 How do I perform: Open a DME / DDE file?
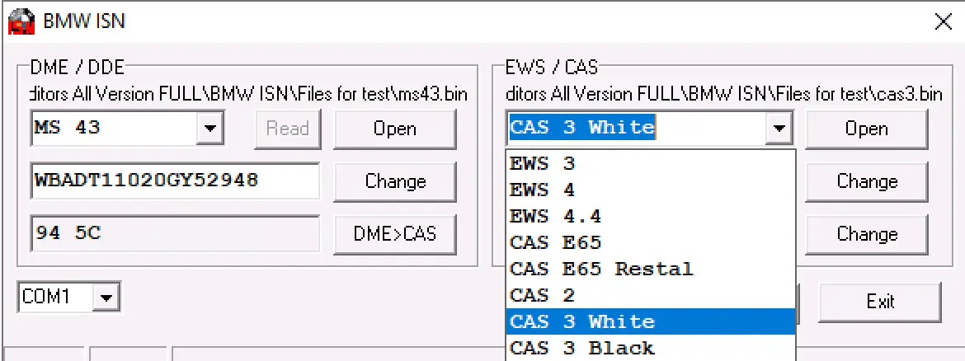(394, 129)
